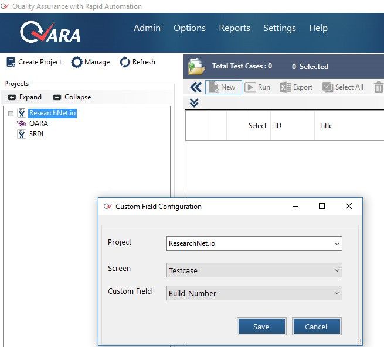This screenshot has height=347, width=384.
Task: Click Create Project button
Action: [x=34, y=62]
